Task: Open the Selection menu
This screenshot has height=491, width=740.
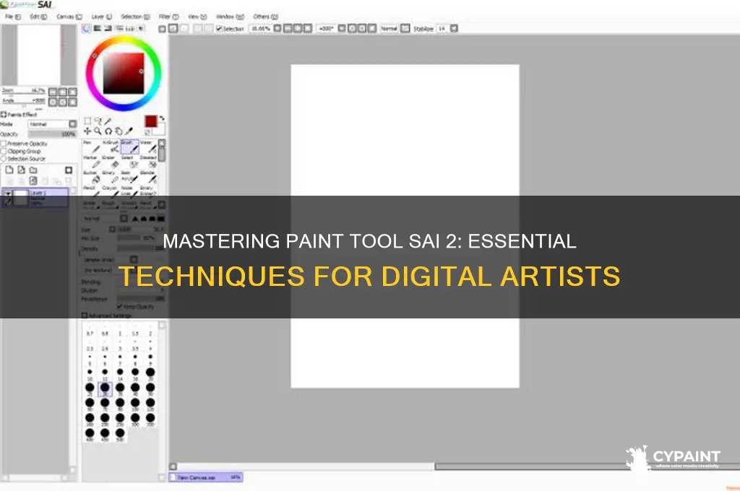Action: click(135, 17)
